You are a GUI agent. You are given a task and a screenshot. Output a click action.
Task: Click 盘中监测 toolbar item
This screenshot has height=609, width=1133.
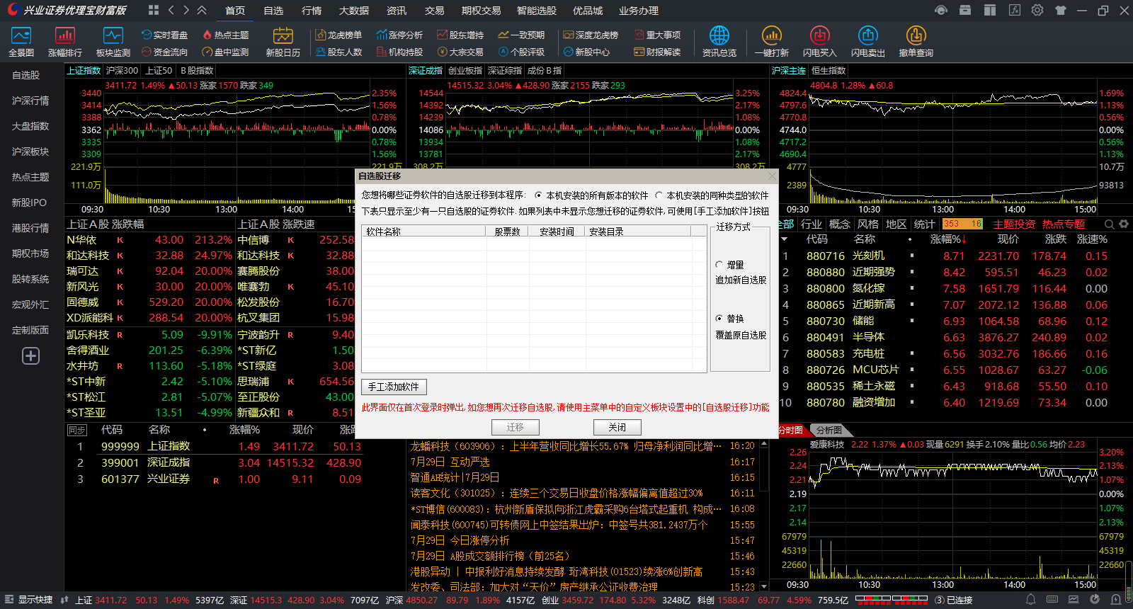pos(225,52)
